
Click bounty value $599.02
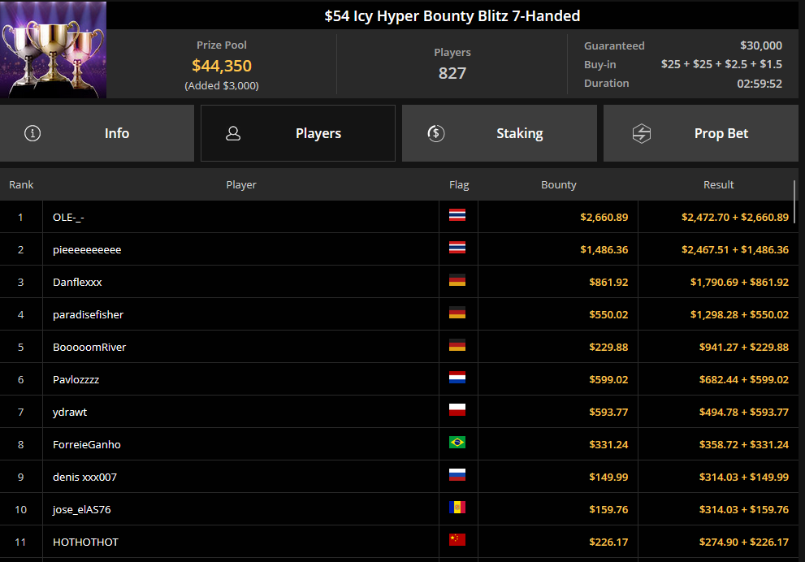pos(608,380)
